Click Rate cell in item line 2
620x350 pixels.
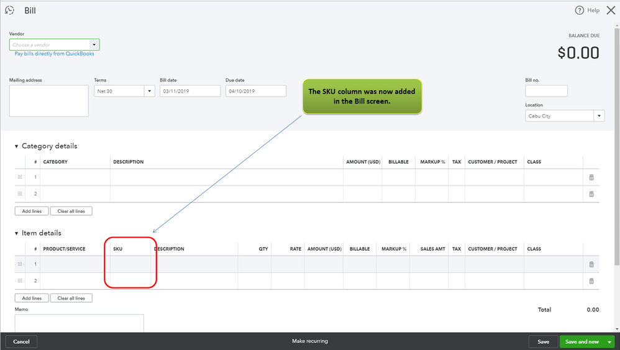tap(288, 281)
